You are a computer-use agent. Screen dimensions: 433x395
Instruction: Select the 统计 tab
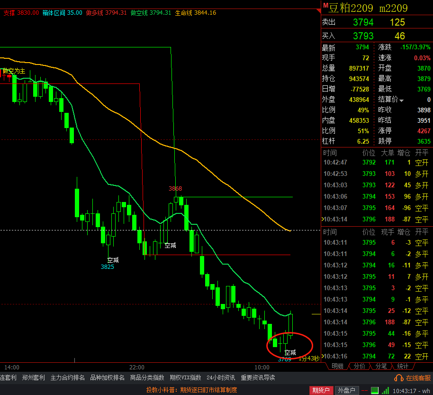click(403, 366)
